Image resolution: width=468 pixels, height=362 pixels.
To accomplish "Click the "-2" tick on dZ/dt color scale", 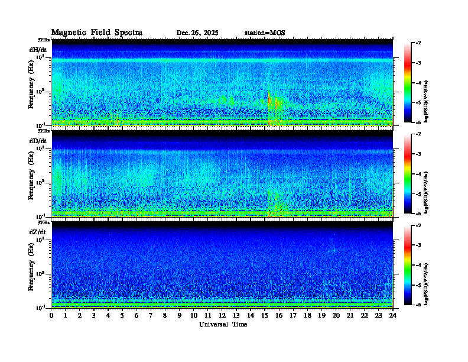I will click(x=418, y=225).
